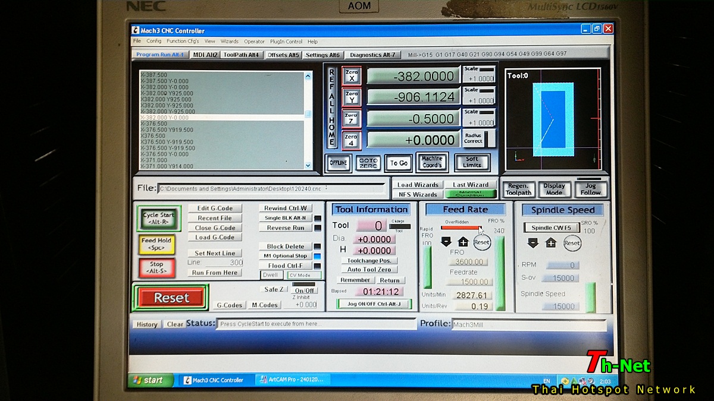Reset the spindle speed override

coord(572,243)
